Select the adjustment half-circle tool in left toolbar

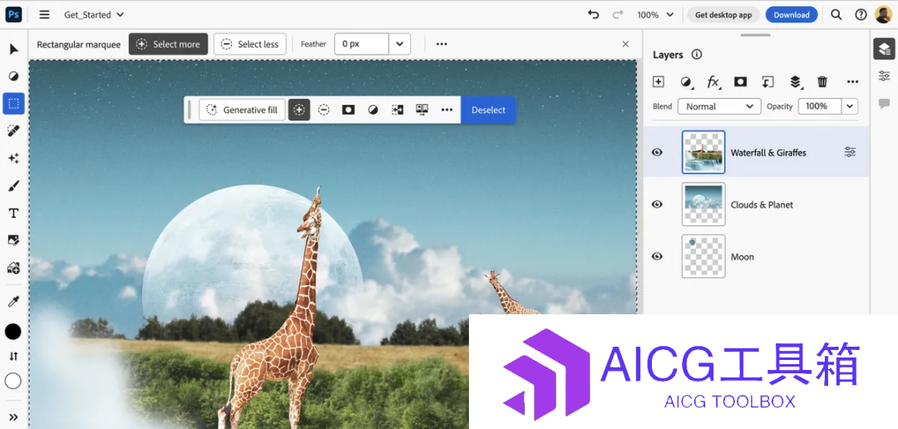(x=14, y=76)
